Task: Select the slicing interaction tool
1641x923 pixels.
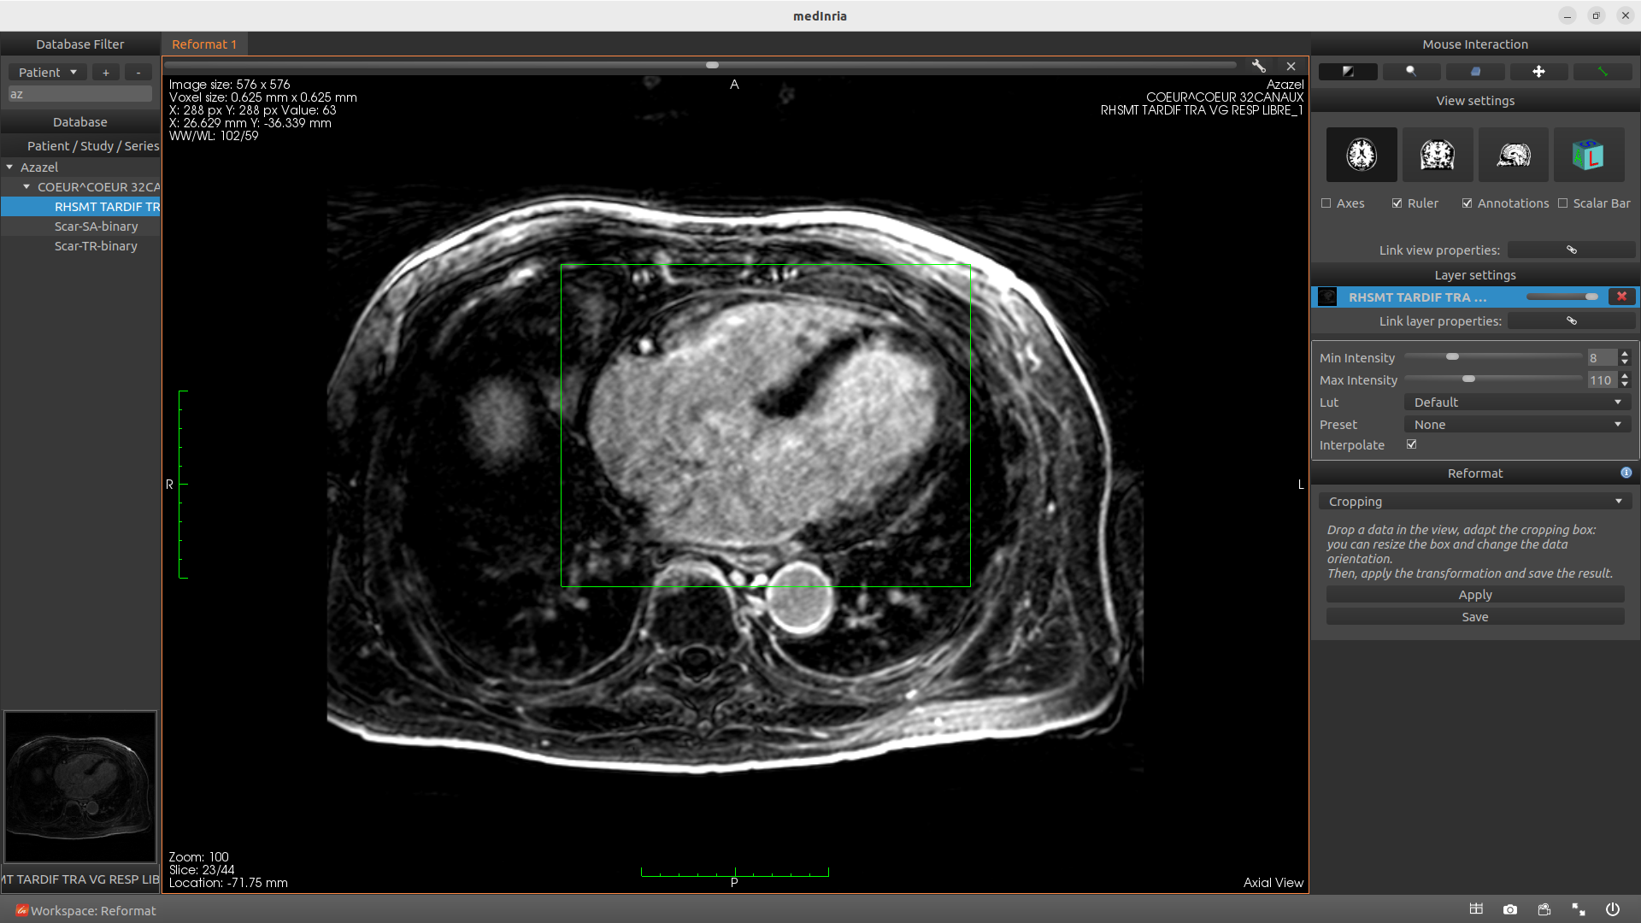Action: click(1475, 72)
